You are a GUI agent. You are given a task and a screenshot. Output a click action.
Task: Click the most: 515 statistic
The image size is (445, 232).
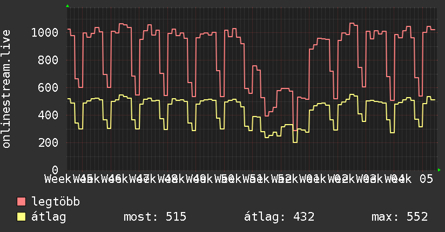[155, 217]
